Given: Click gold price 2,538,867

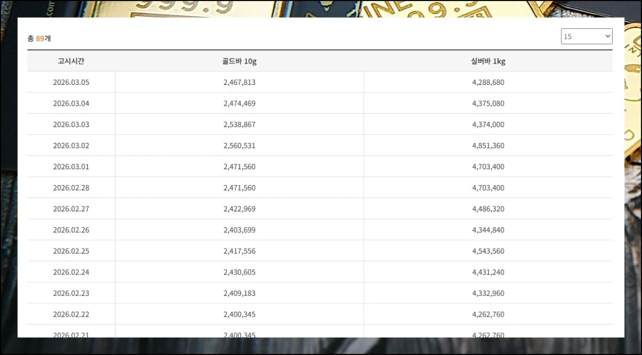Looking at the screenshot, I should click(239, 124).
